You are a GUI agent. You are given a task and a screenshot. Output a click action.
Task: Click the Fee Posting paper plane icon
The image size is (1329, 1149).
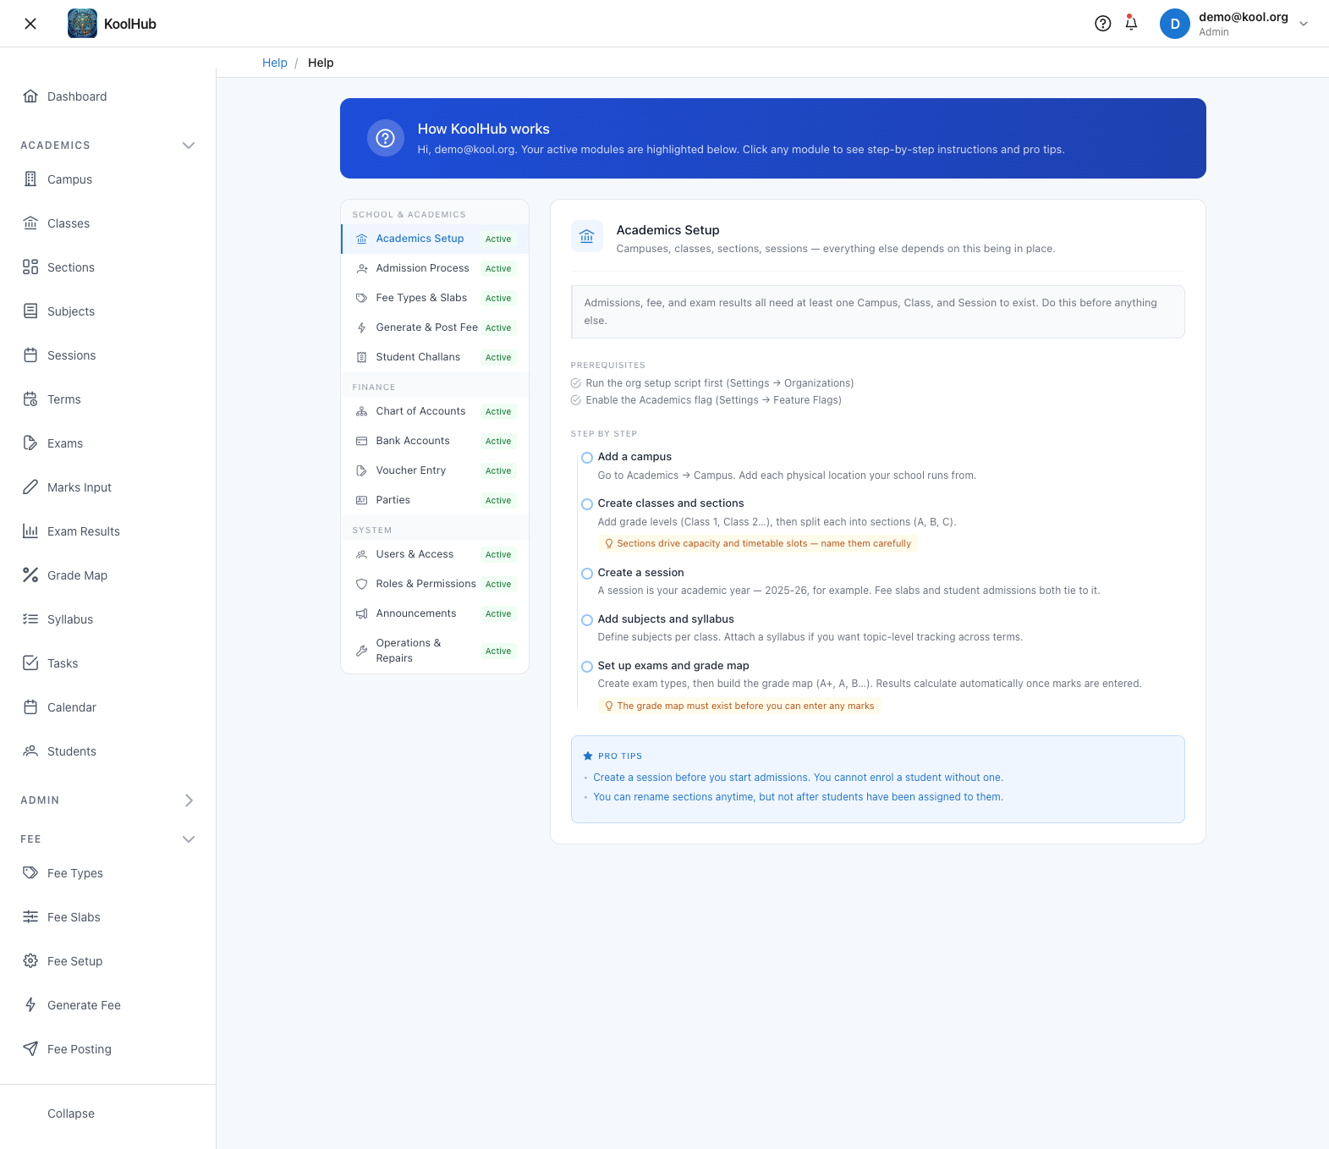[30, 1049]
